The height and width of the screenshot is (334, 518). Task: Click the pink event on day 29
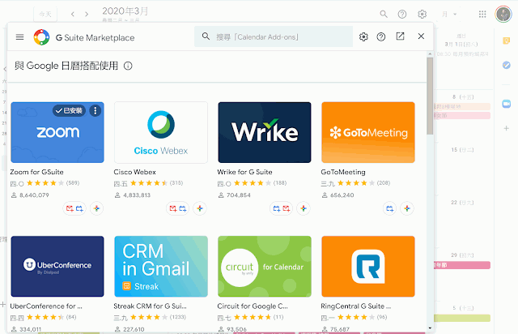(x=462, y=265)
